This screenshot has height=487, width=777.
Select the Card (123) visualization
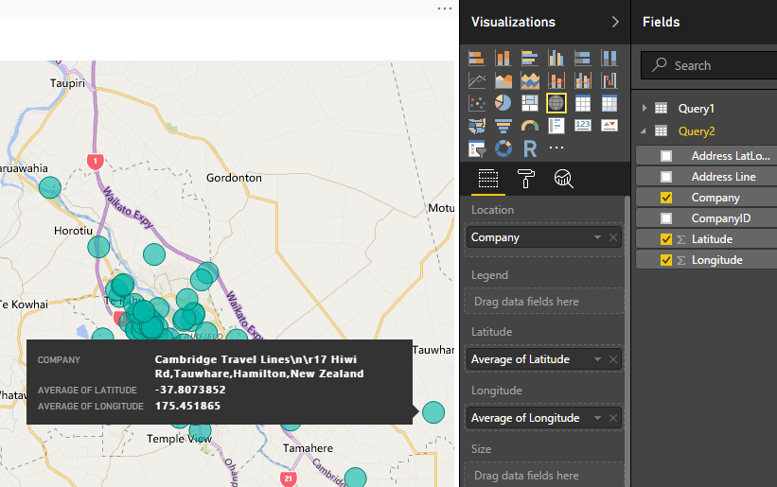(x=583, y=126)
